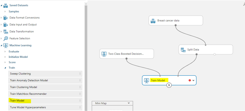Expand the Data Format Conversions category
Screen dimensions: 245x111
(x=1, y=18)
